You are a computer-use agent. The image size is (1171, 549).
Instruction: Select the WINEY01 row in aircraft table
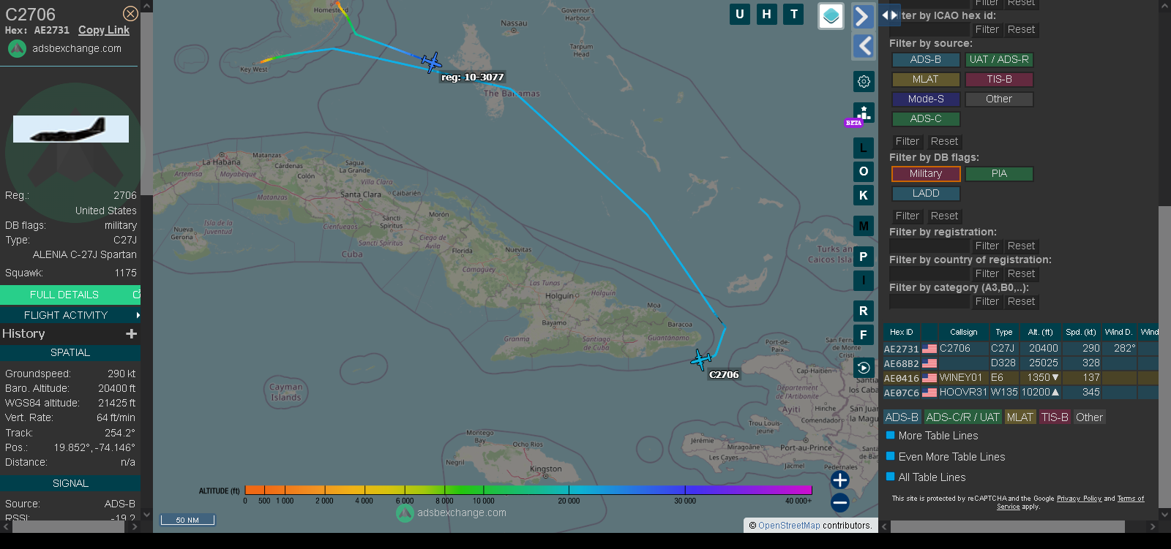click(x=1020, y=378)
